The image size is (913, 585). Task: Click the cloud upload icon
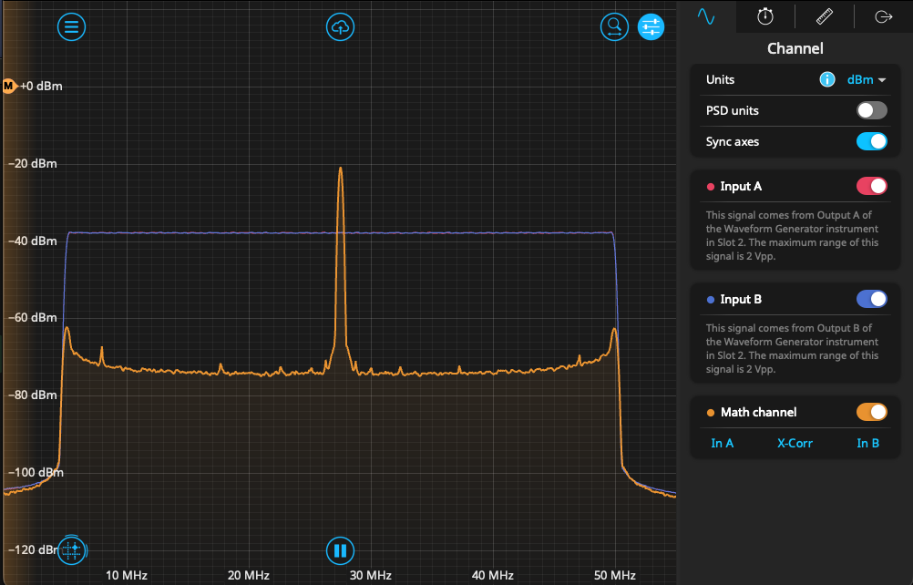coord(340,26)
